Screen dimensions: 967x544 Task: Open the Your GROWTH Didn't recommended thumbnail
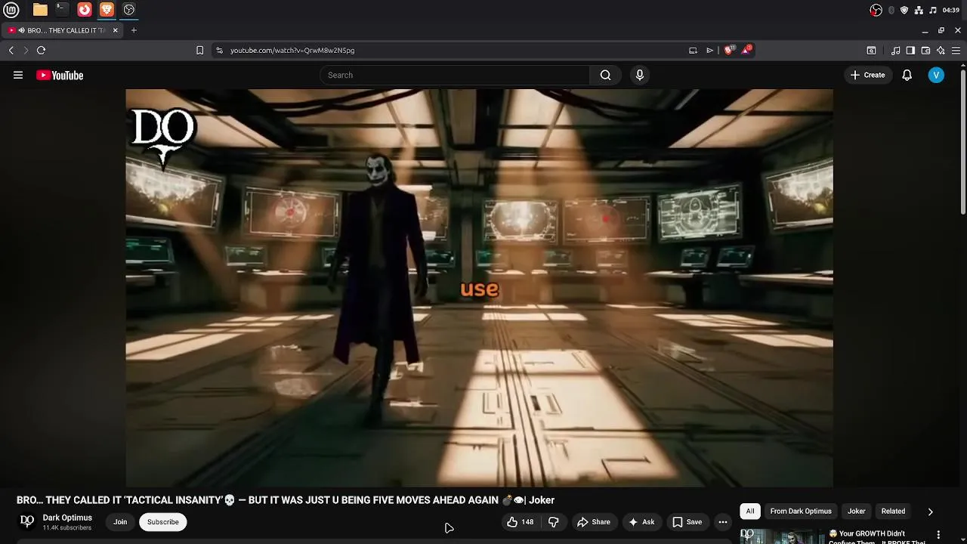pos(781,536)
